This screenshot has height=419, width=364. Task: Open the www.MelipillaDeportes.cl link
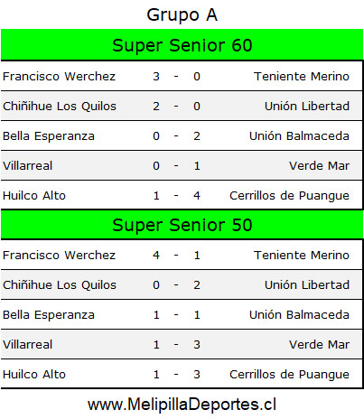point(182,404)
